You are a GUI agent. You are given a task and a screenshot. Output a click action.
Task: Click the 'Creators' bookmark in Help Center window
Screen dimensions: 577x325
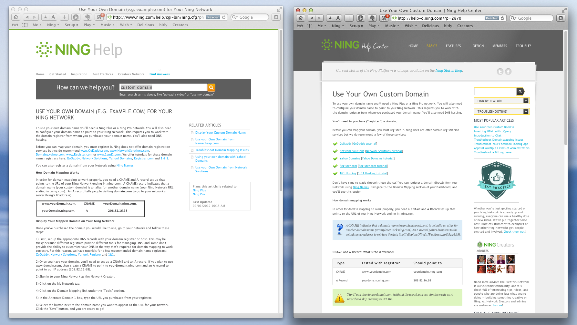click(x=465, y=26)
